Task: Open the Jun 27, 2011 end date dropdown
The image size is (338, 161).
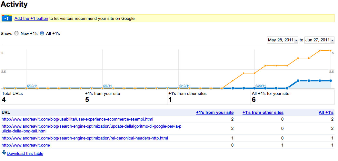Action: point(319,40)
